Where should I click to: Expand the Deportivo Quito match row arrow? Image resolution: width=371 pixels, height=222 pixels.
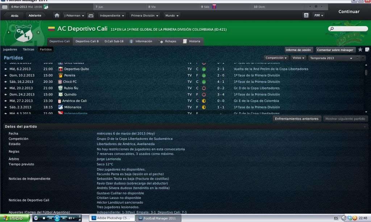click(x=6, y=69)
